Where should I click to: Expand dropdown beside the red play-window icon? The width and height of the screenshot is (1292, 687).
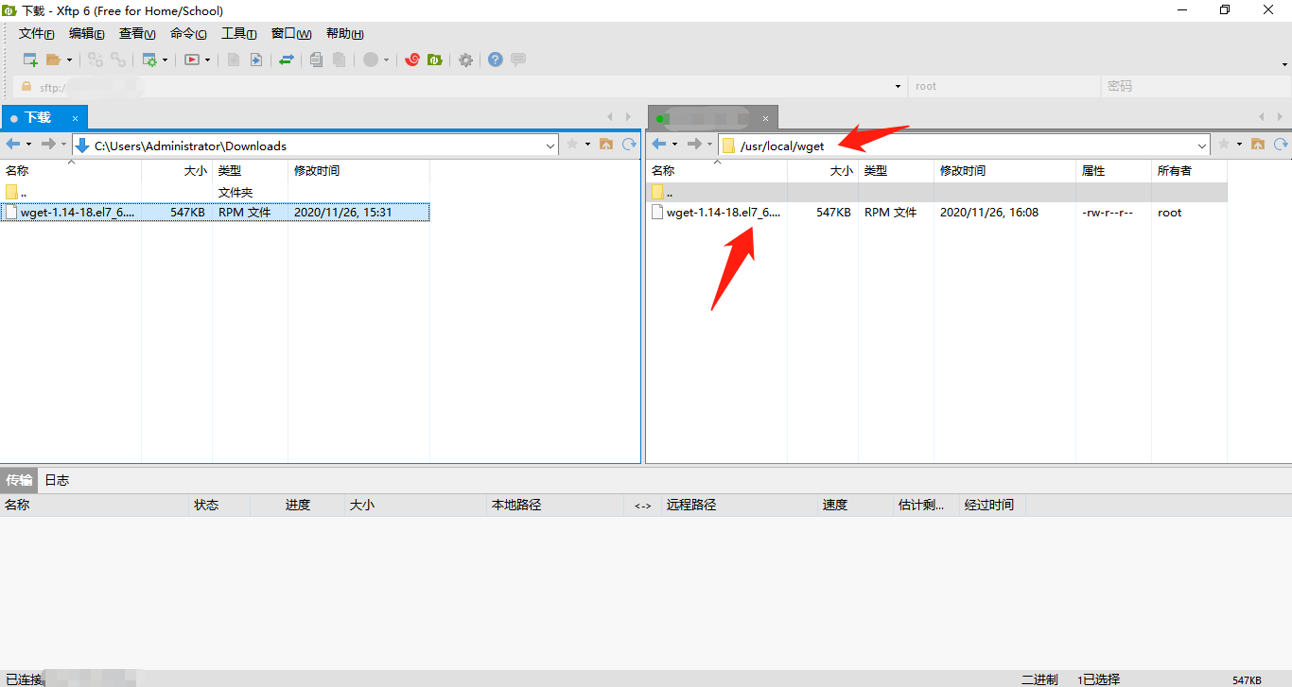point(207,60)
